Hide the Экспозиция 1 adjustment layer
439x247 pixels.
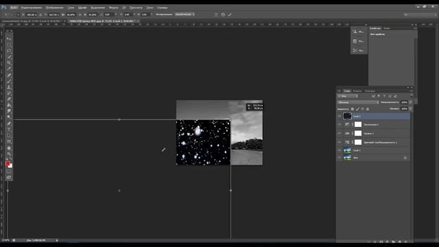tap(340, 124)
